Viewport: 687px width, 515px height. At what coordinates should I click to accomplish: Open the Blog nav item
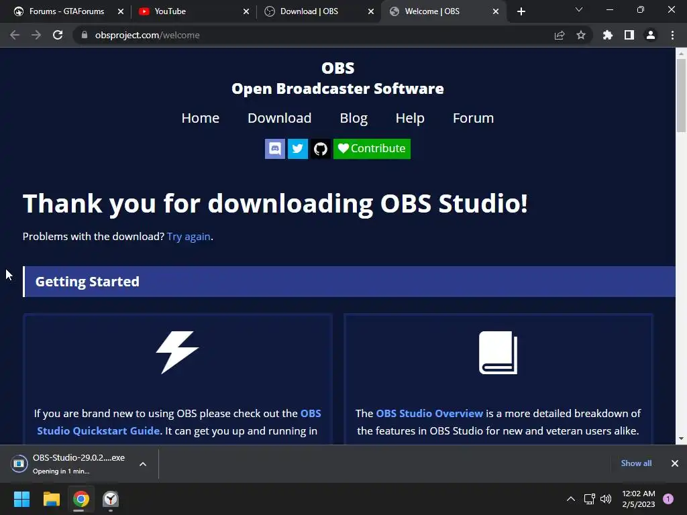click(x=354, y=118)
